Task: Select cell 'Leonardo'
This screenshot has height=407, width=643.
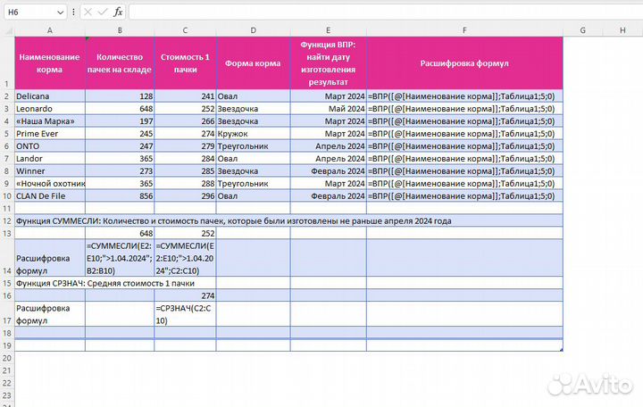Action: (x=50, y=109)
